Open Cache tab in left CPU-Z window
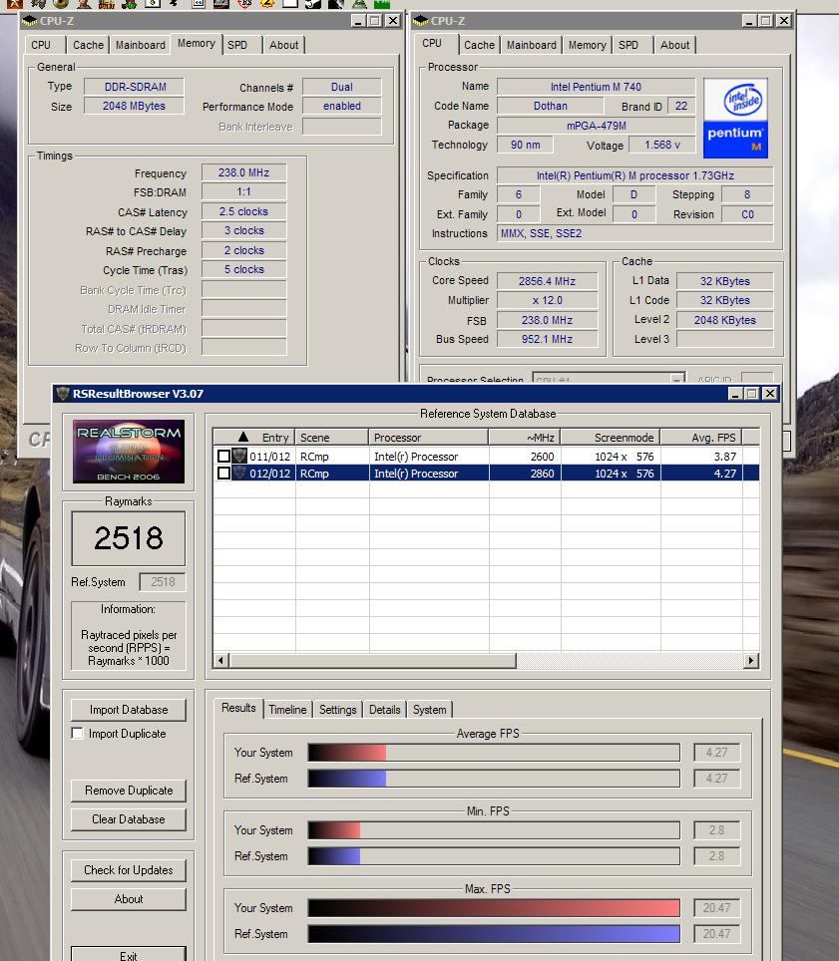Image resolution: width=839 pixels, height=961 pixels. [x=89, y=45]
